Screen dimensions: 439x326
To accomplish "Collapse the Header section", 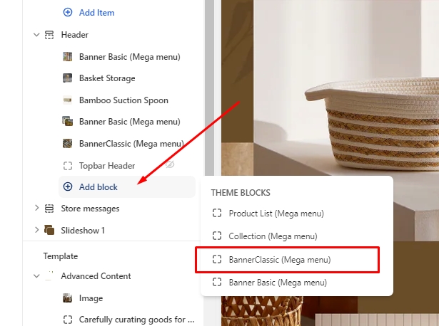I will [x=36, y=34].
